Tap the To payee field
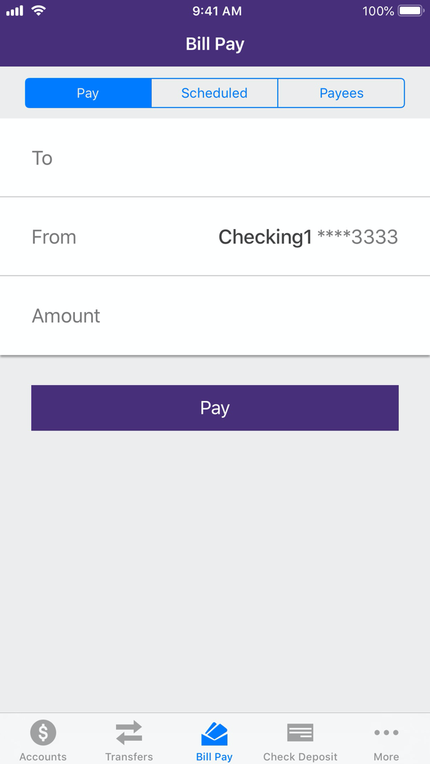The height and width of the screenshot is (764, 430). (214, 158)
